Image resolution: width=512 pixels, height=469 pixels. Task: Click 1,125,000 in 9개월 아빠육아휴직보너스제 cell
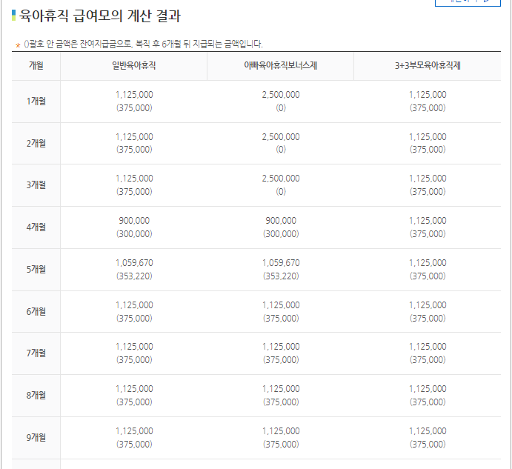click(281, 431)
